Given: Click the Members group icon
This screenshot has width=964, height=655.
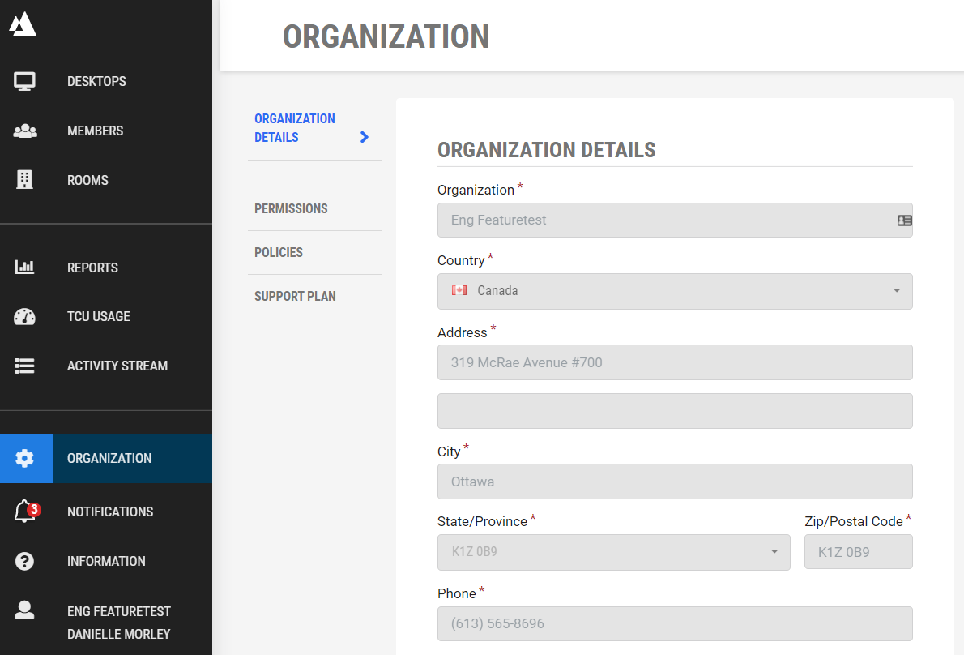Looking at the screenshot, I should click(24, 131).
